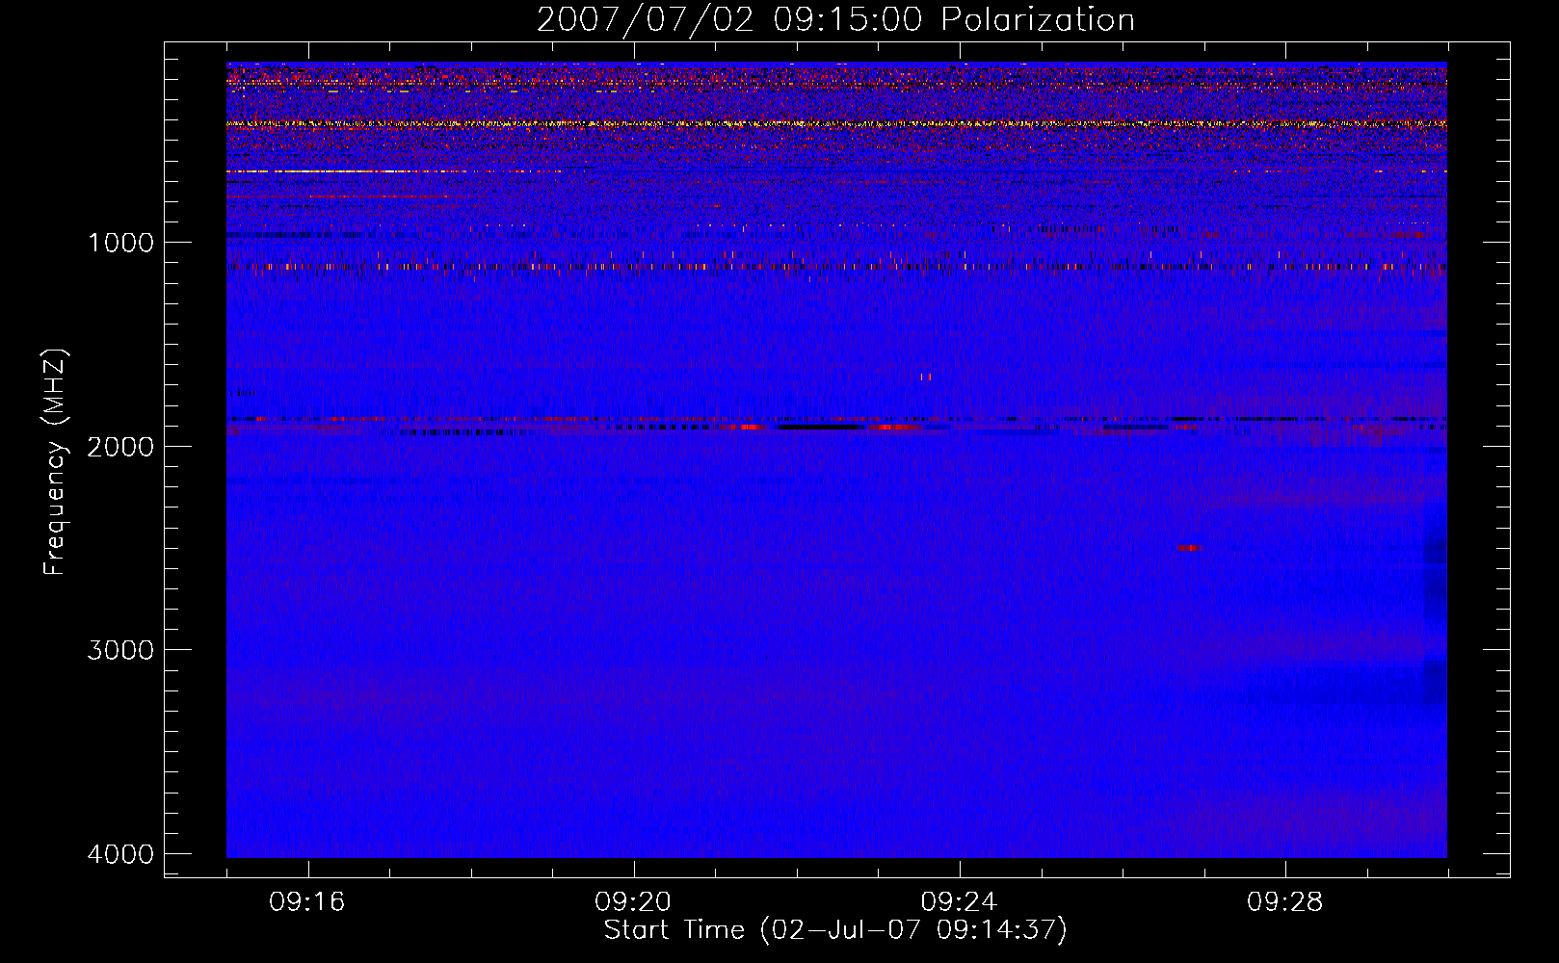This screenshot has height=963, width=1559.
Task: Click the 09:24 time tick label
Action: pos(959,902)
